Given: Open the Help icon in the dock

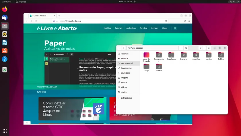Looking at the screenshot, I should point(5,59).
